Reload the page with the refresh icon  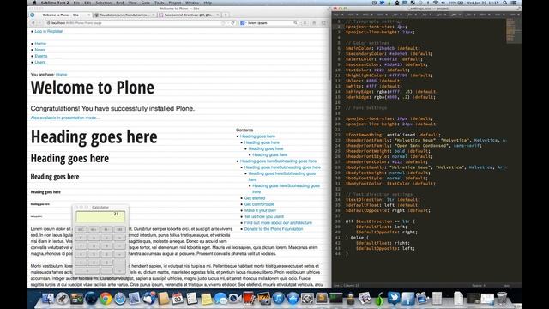[232, 23]
